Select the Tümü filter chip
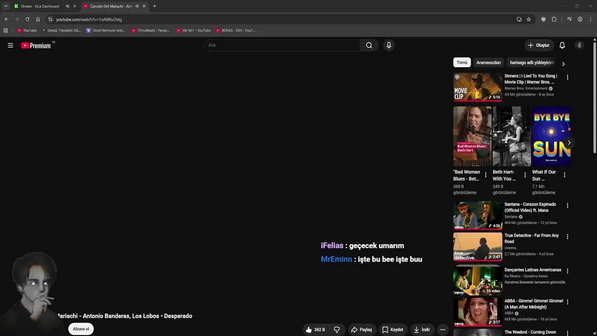 462,63
